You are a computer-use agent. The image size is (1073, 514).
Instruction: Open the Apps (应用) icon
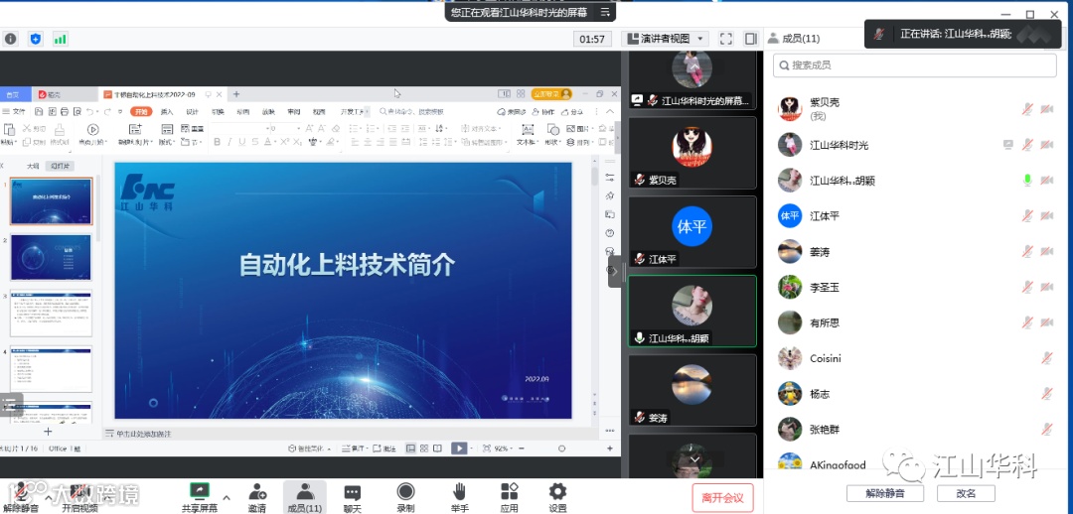(509, 491)
